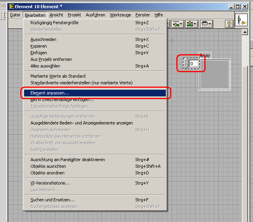Open the Datei menu

pos(15,15)
